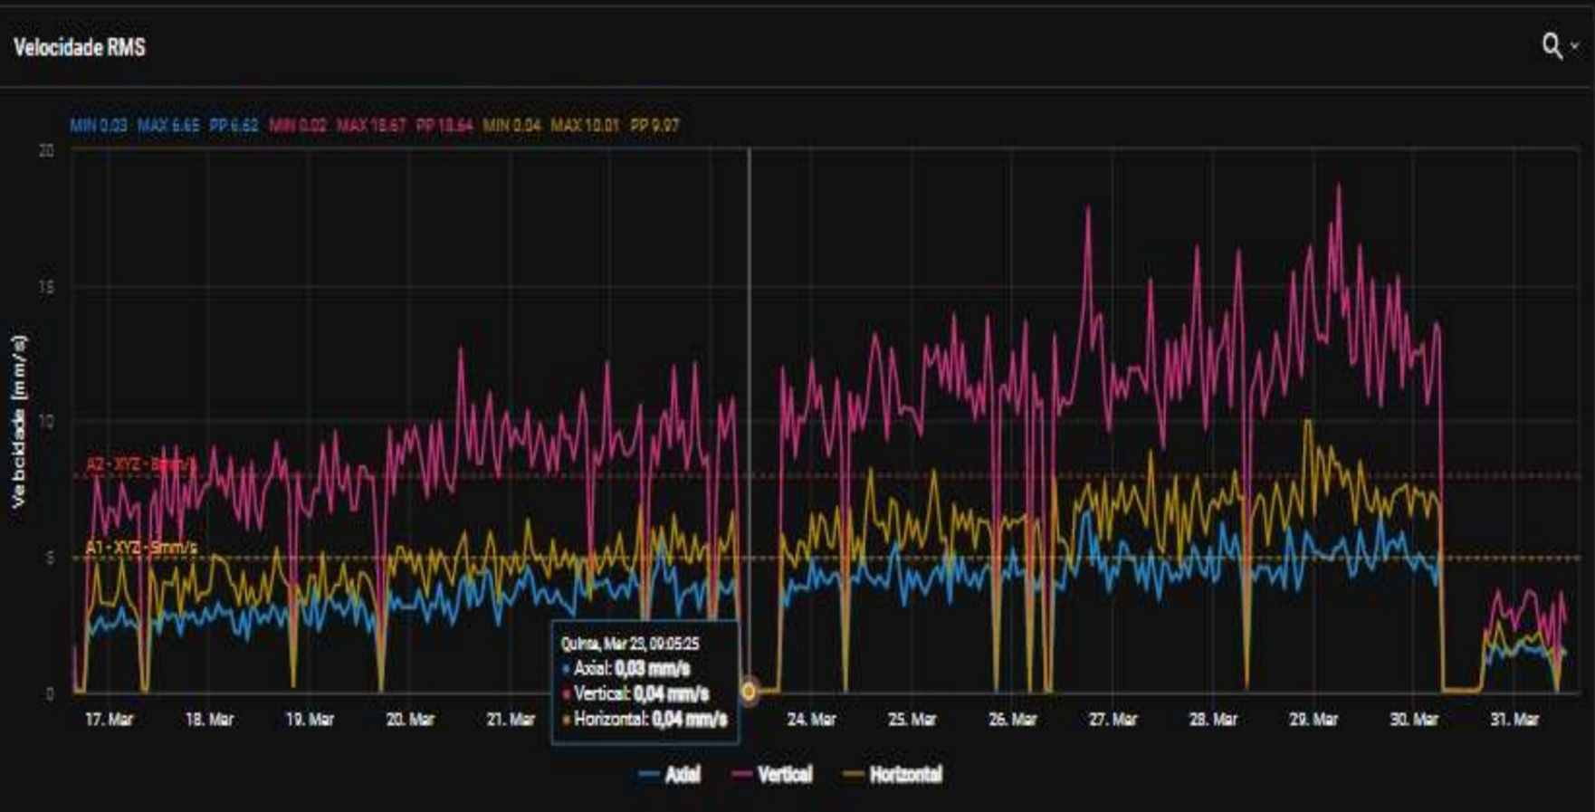The height and width of the screenshot is (812, 1595).
Task: Click tooltip row 'Horizontal: 0,04 mm/s'
Action: coord(645,720)
